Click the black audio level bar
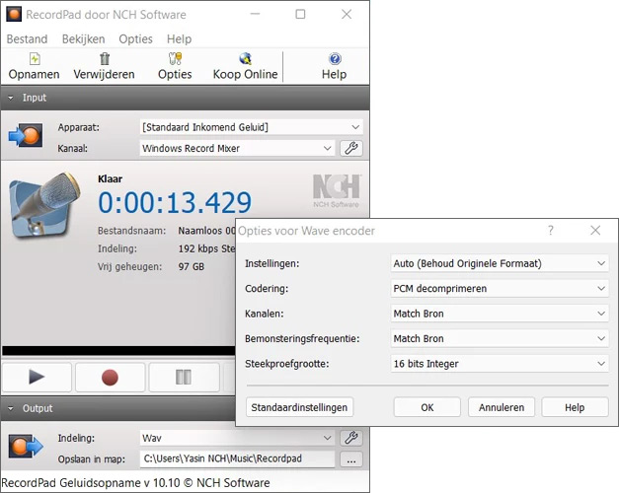Image resolution: width=619 pixels, height=493 pixels. point(118,351)
